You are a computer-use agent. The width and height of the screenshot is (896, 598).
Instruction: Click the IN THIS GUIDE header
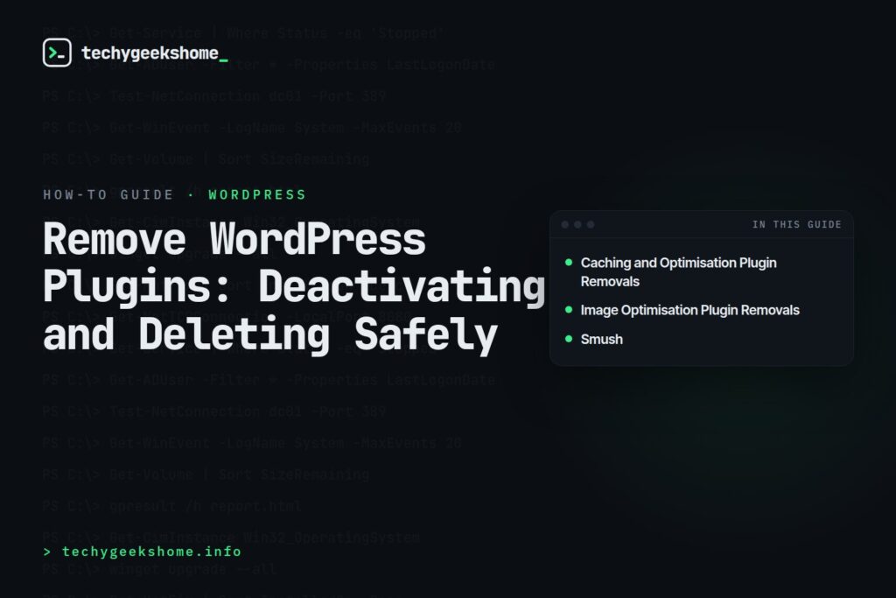pos(796,225)
